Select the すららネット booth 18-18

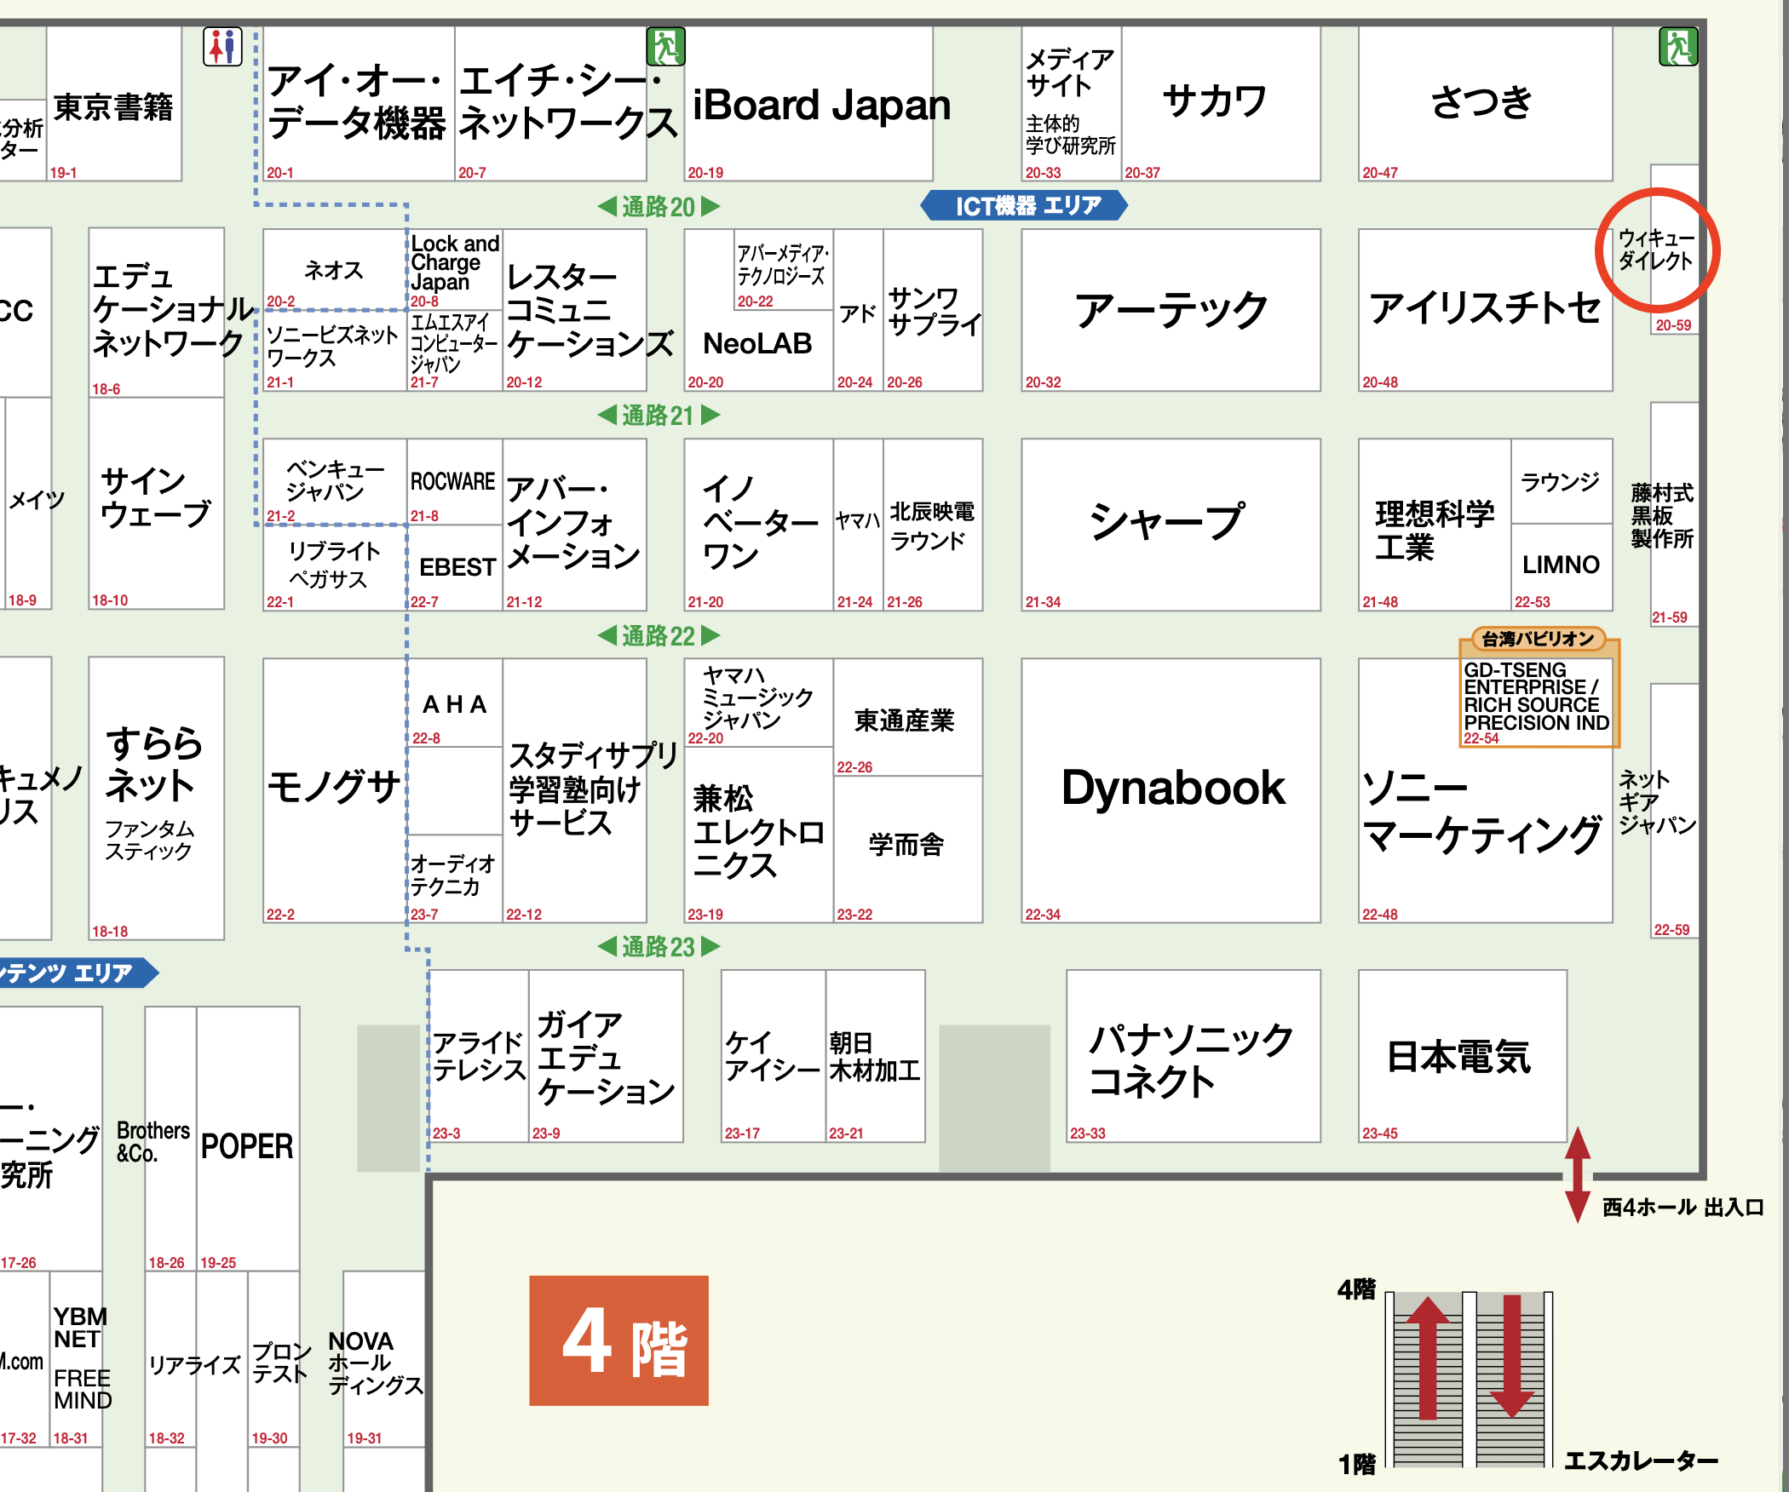point(157,798)
